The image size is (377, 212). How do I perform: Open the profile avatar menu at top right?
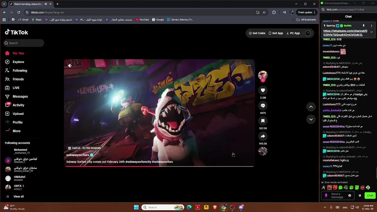[x=308, y=33]
